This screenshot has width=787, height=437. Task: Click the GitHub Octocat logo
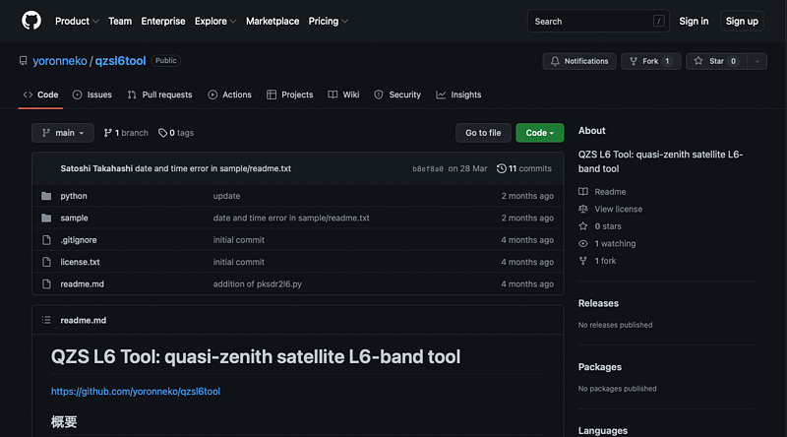click(31, 21)
